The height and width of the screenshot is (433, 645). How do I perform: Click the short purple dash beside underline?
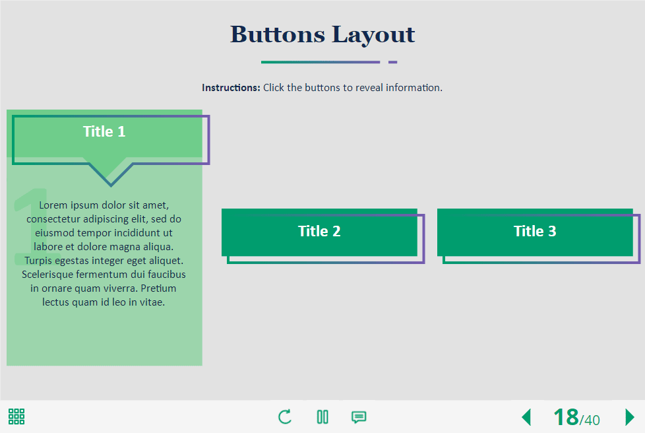tap(392, 62)
